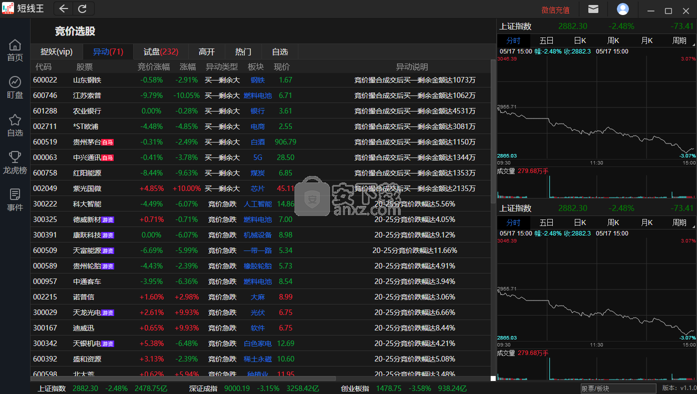
Task: Click 白马 badge on 中兴通讯 row
Action: click(x=108, y=157)
